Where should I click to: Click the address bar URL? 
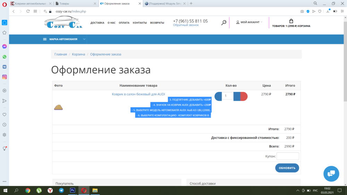[71, 11]
